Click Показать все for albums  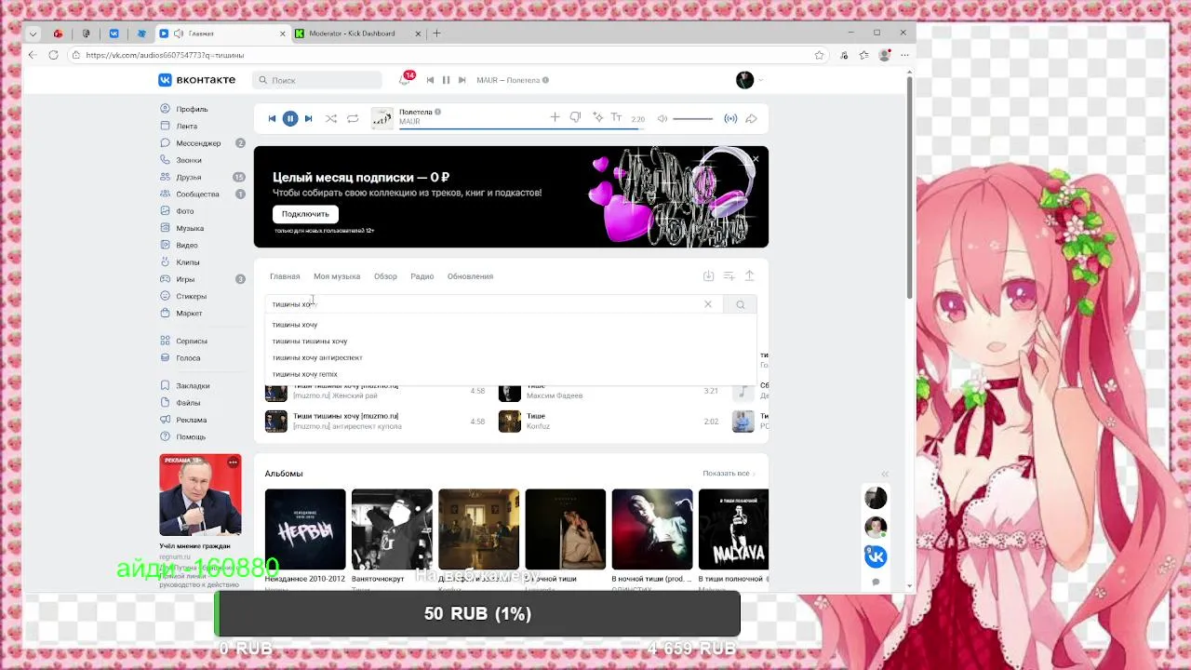[729, 474]
